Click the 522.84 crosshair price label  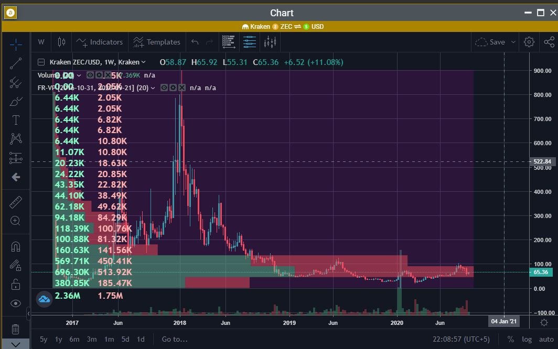(542, 161)
